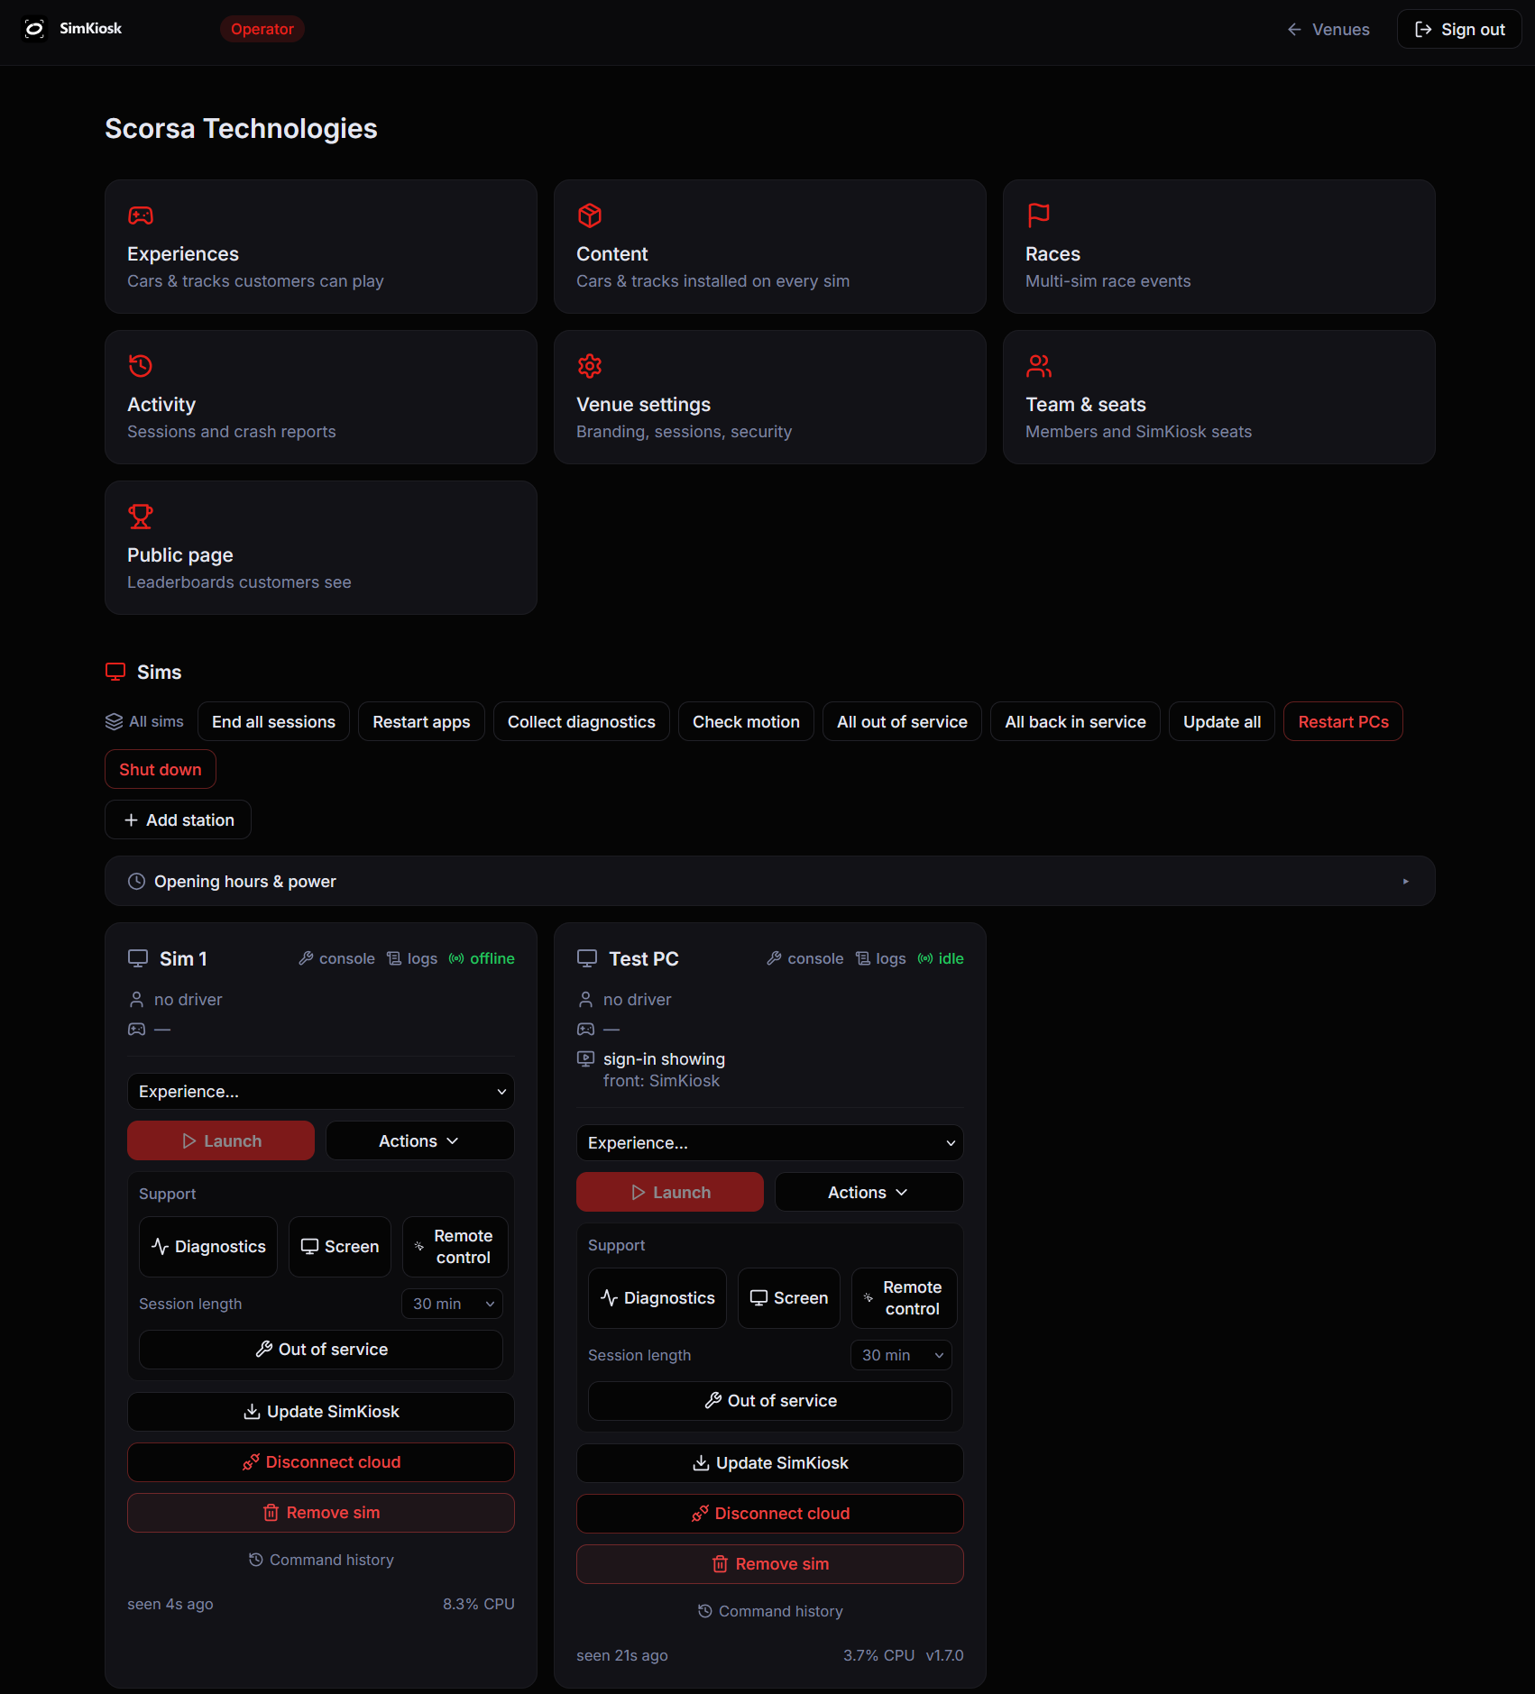Click Collect diagnostics button
The height and width of the screenshot is (1694, 1535).
coord(582,722)
